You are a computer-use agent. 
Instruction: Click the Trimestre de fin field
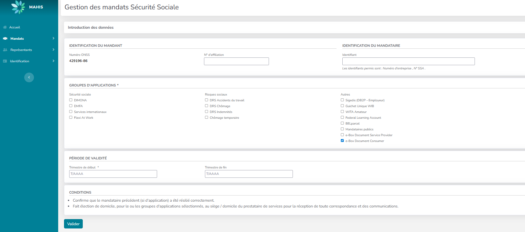[249, 174]
